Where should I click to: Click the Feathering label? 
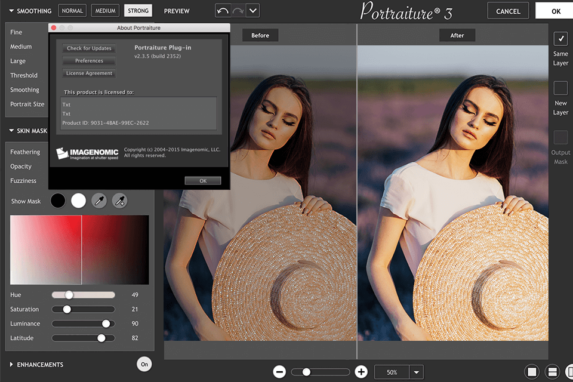pyautogui.click(x=25, y=152)
